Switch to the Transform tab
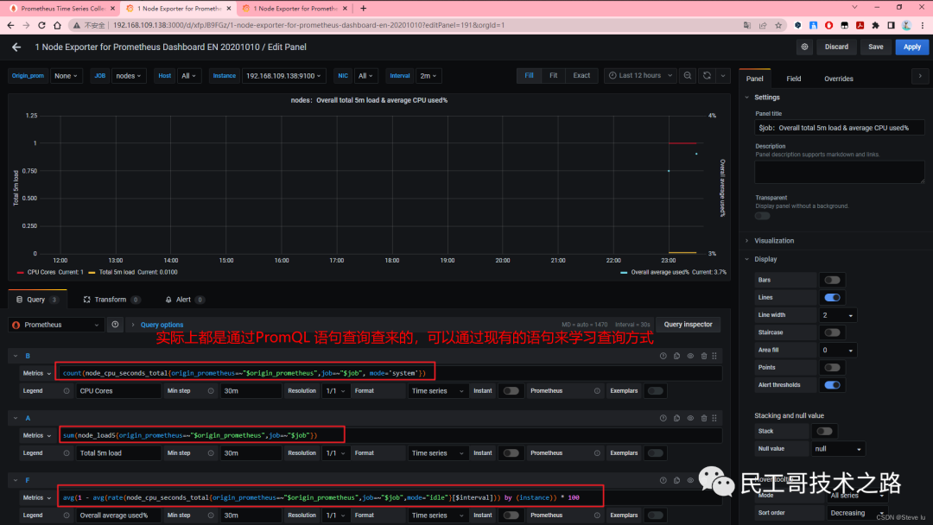933x525 pixels. point(111,300)
